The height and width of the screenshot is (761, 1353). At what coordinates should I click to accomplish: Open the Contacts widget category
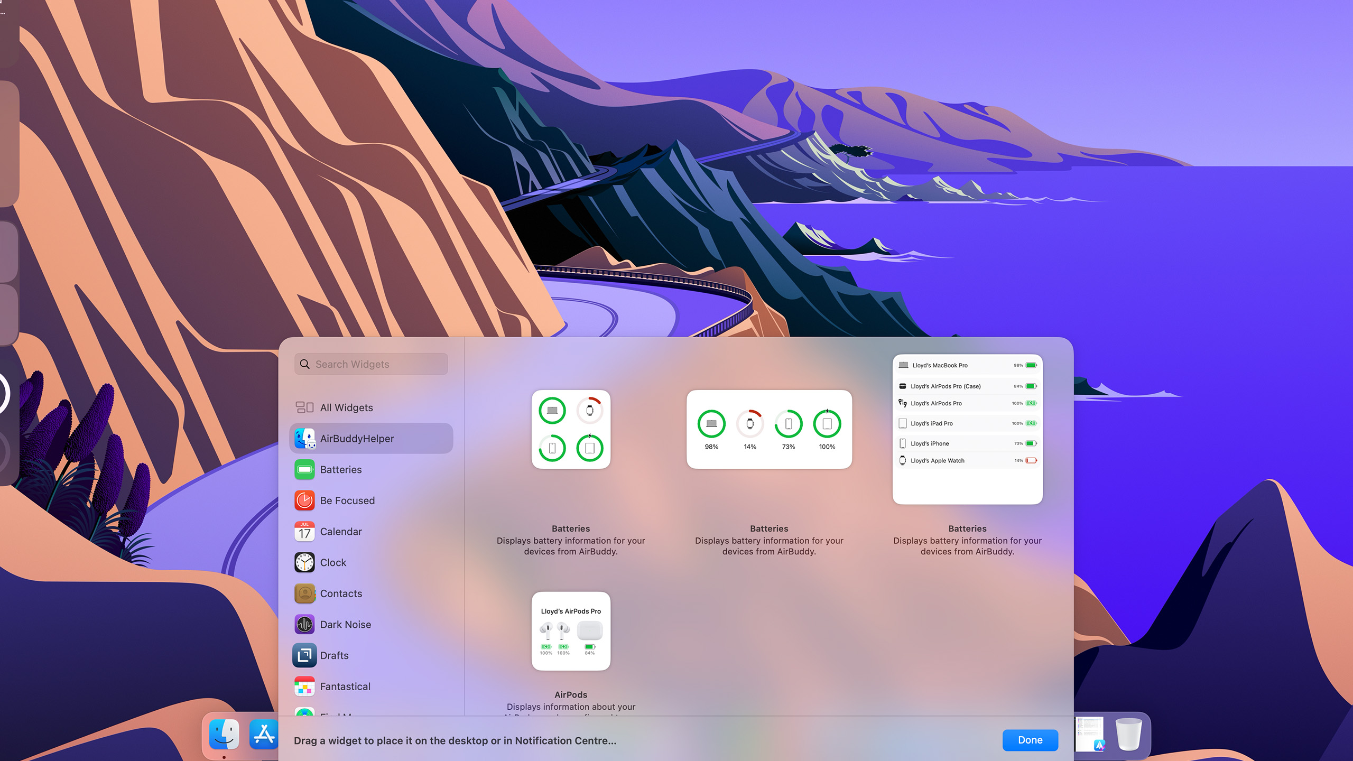pos(371,593)
